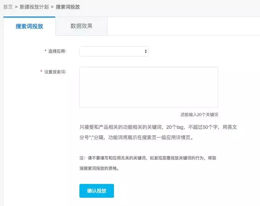Click the arrow separator after 首页
The height and width of the screenshot is (206, 260).
click(x=16, y=7)
